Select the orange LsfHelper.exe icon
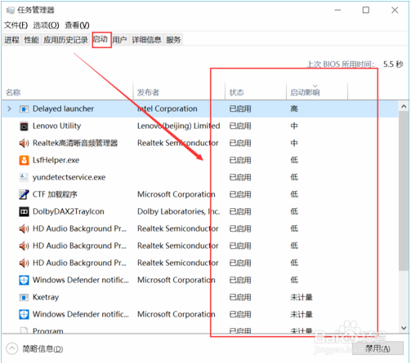This screenshot has height=363, width=411. (x=24, y=160)
